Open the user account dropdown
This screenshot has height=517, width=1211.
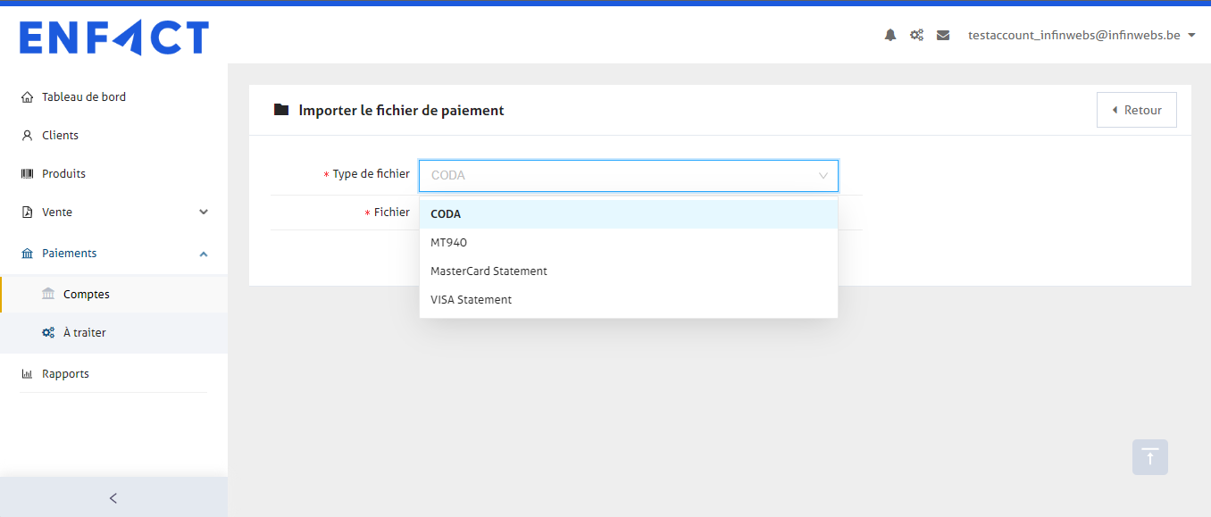click(1082, 36)
